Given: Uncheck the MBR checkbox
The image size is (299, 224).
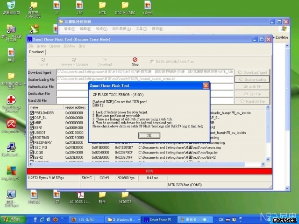Looking at the screenshot, I should point(32,123).
